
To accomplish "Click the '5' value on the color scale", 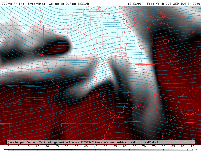I will pyautogui.click(x=18, y=146).
